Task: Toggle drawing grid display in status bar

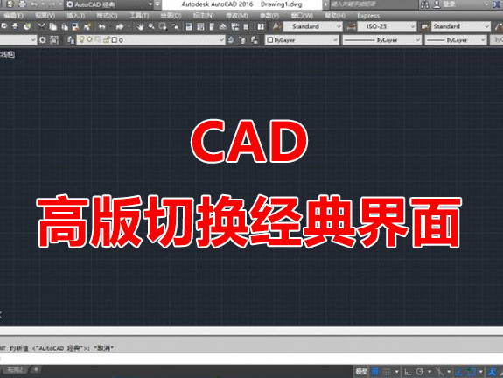Action: [375, 372]
